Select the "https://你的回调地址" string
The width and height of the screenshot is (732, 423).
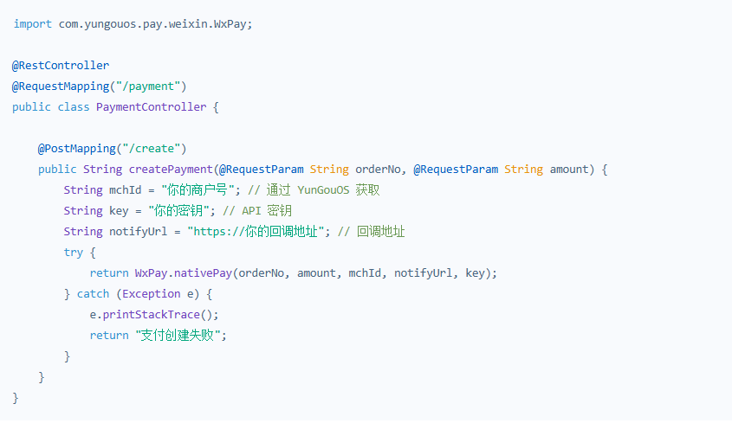pyautogui.click(x=256, y=232)
